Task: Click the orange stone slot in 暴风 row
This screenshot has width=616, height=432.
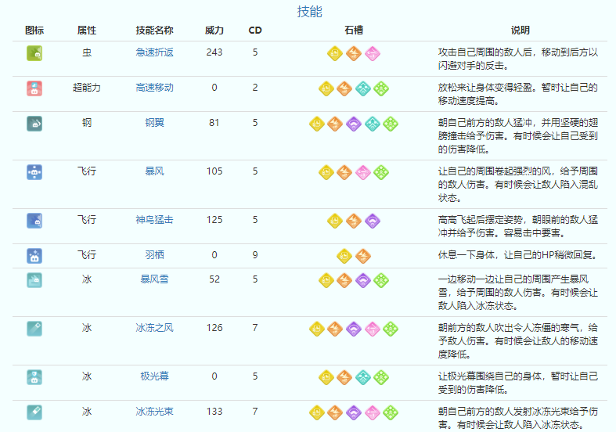Action: 344,172
